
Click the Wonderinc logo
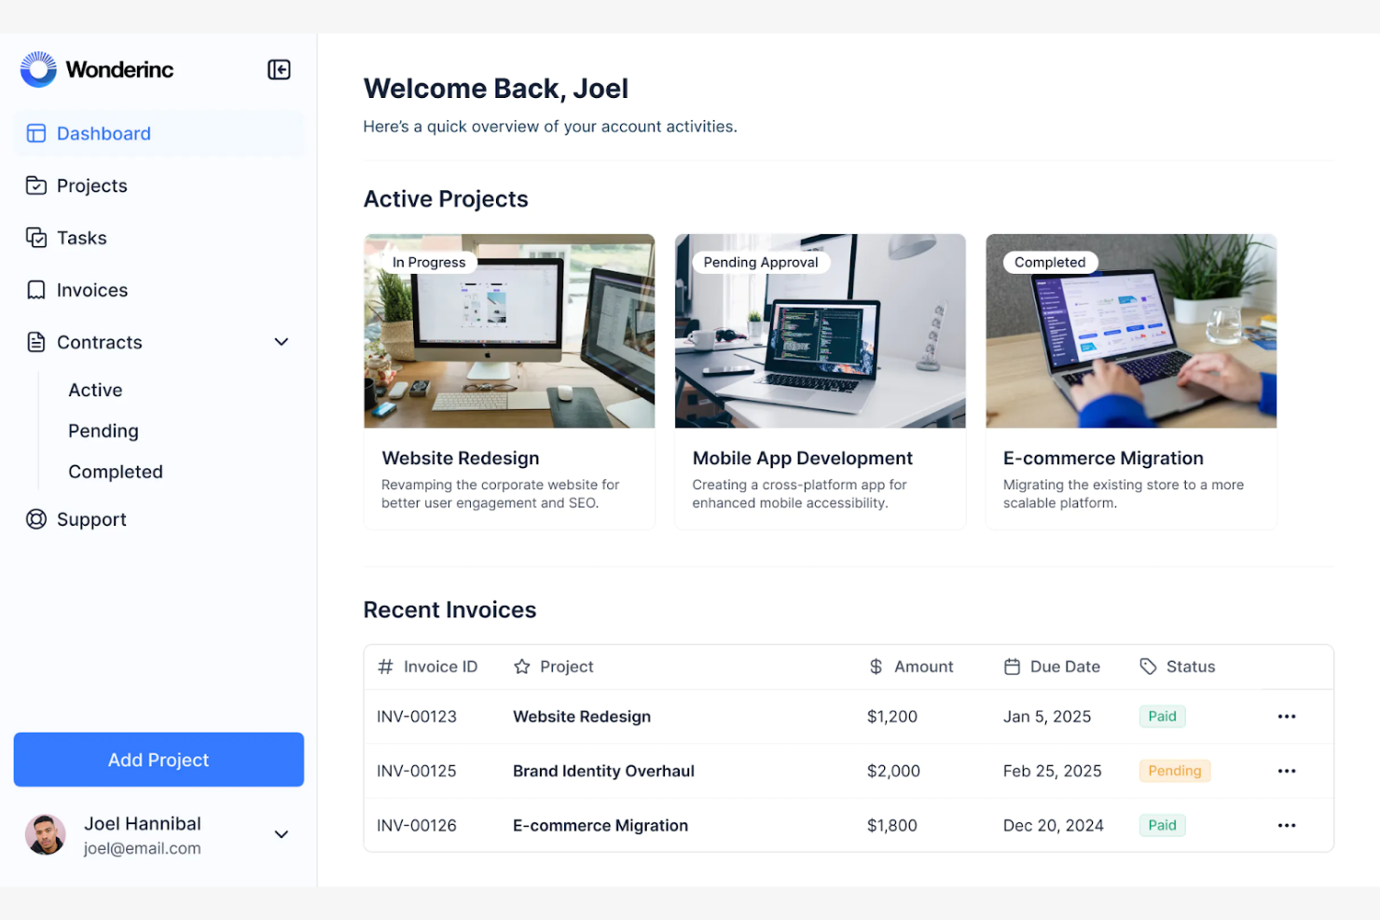click(96, 69)
